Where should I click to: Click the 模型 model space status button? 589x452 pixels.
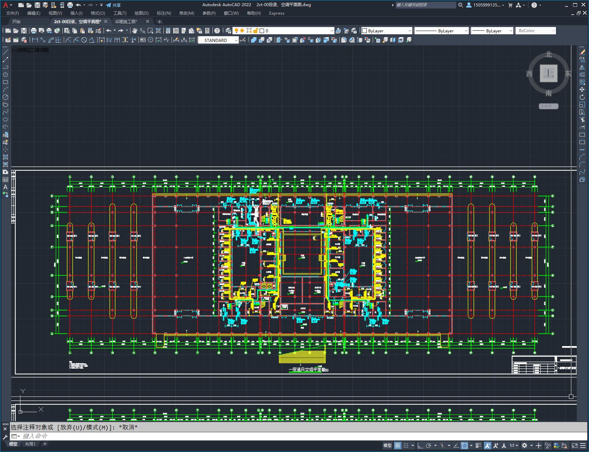pyautogui.click(x=388, y=445)
